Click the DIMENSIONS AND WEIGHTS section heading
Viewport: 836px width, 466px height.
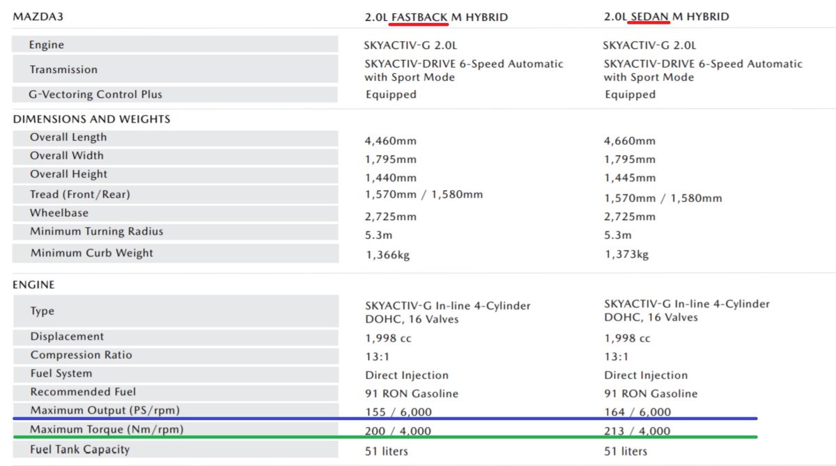(91, 119)
